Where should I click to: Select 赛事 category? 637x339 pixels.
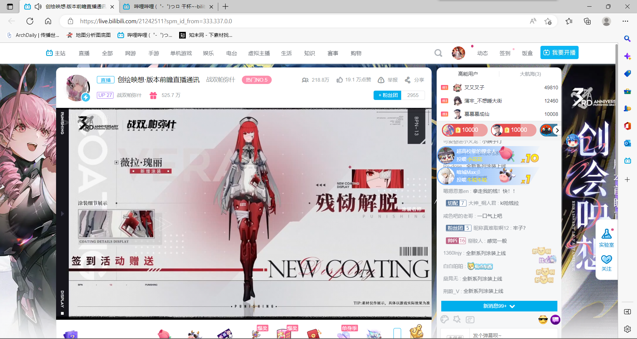(x=333, y=53)
